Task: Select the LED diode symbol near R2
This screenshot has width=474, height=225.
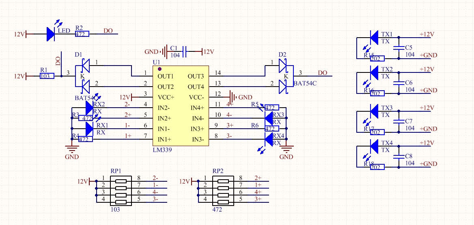Action: (x=51, y=34)
